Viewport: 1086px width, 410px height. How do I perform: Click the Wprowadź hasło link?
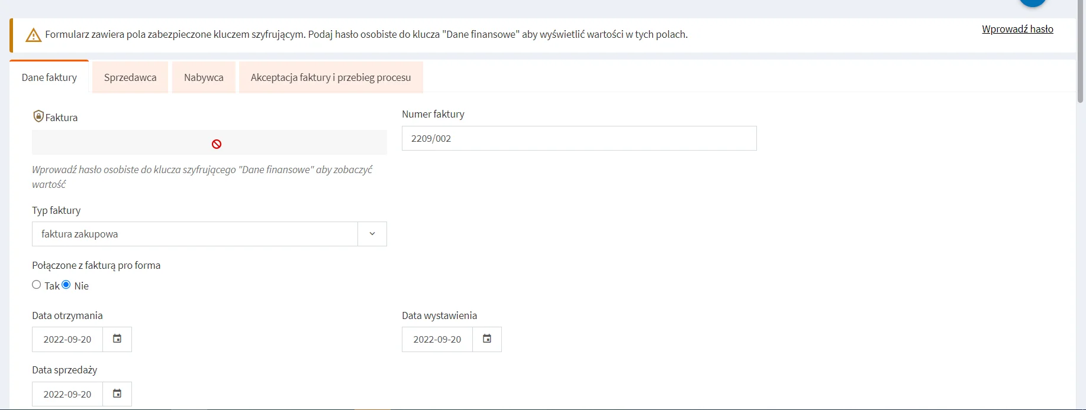[1017, 29]
